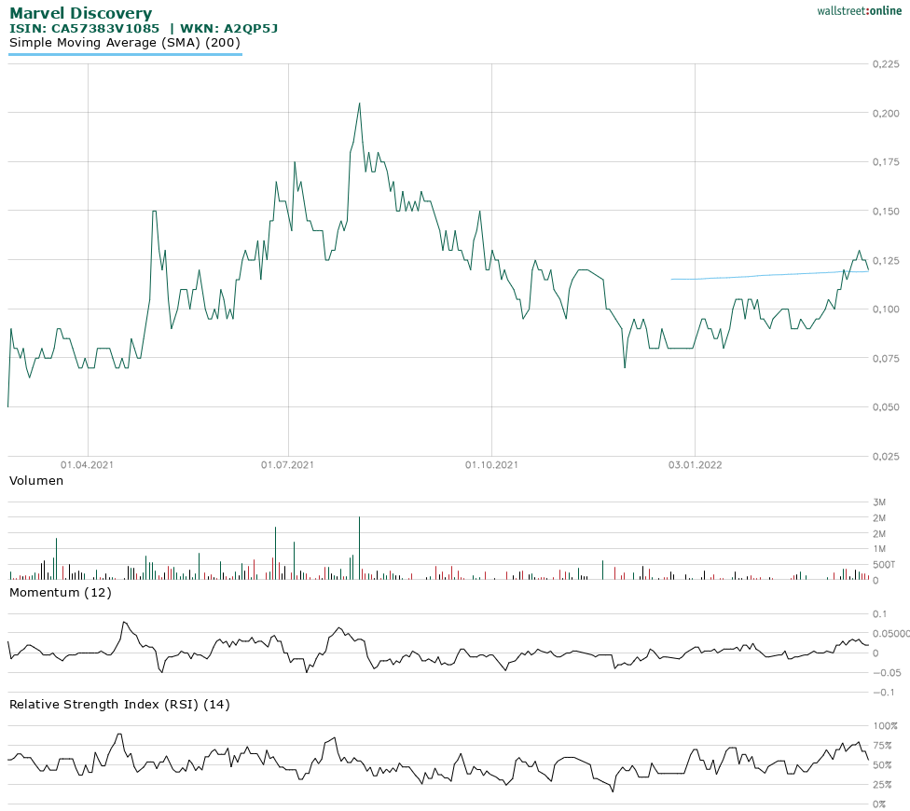Click the −0.05 momentum axis label
Viewport: 910px width, 811px height.
tap(888, 673)
